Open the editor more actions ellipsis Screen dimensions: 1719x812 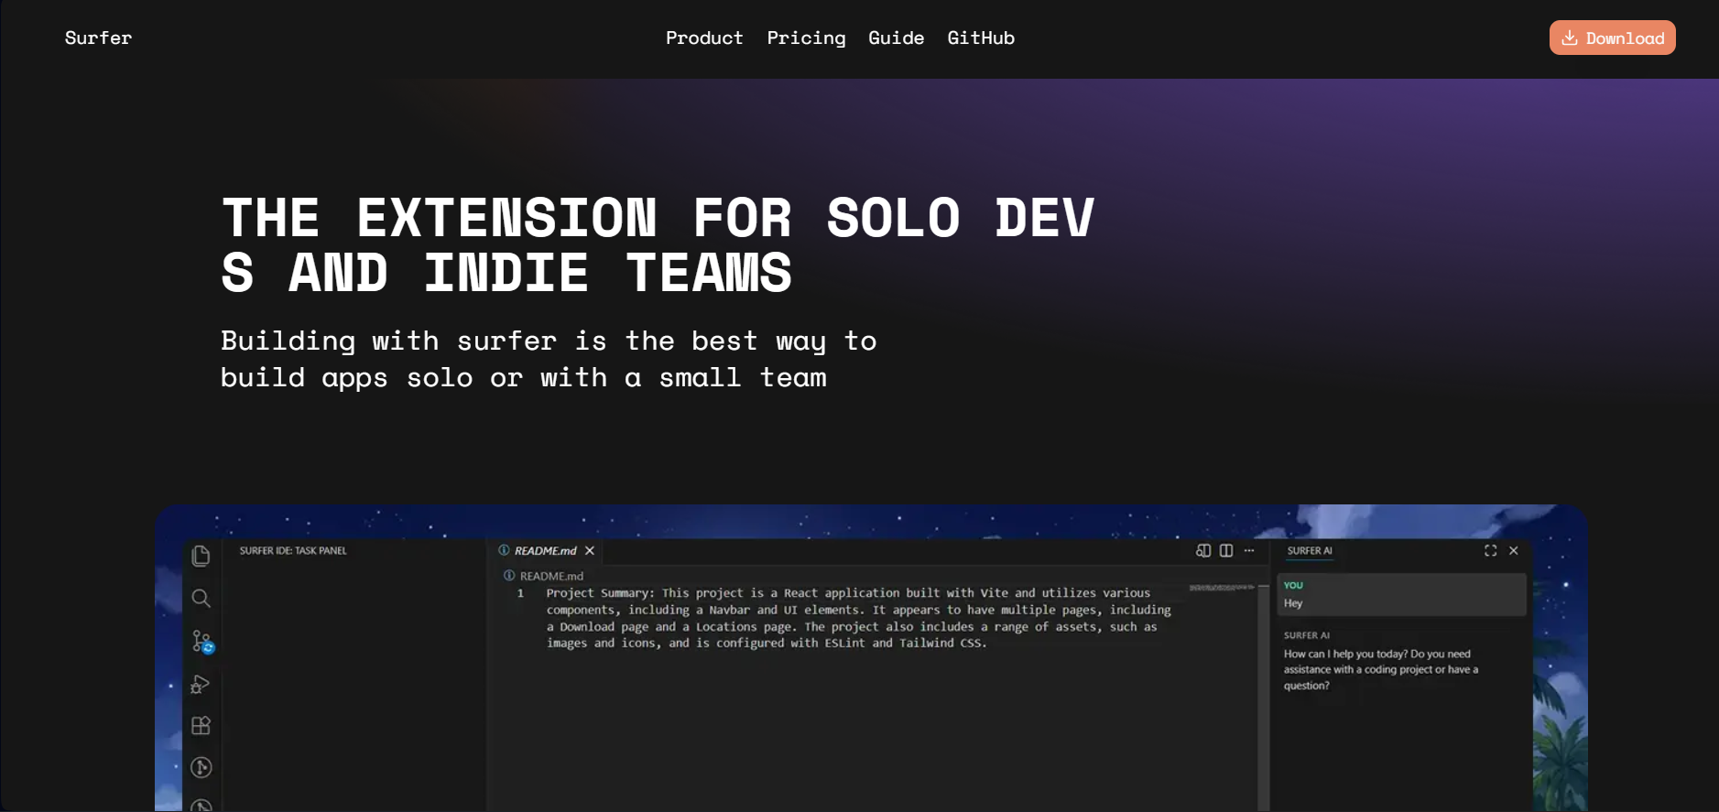[1249, 550]
